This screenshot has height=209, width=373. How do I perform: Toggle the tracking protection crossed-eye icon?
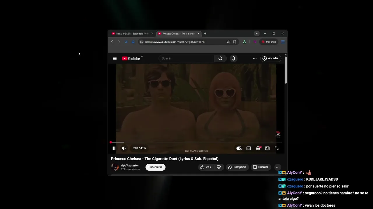(x=228, y=42)
